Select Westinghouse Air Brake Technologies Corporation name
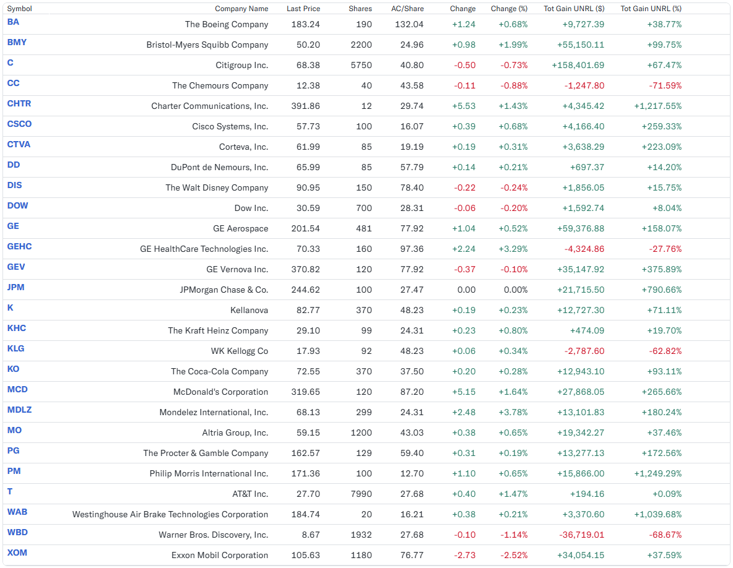Image resolution: width=733 pixels, height=568 pixels. point(170,515)
